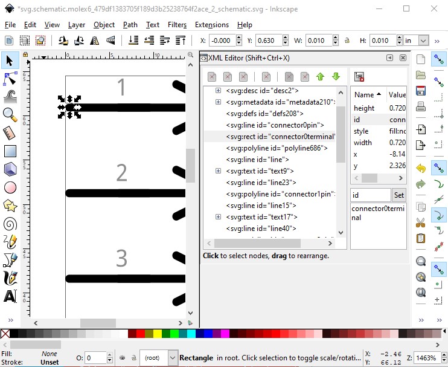Viewport: 448px width, 367px height.
Task: Move node down green arrow in XML Editor
Action: tap(336, 77)
